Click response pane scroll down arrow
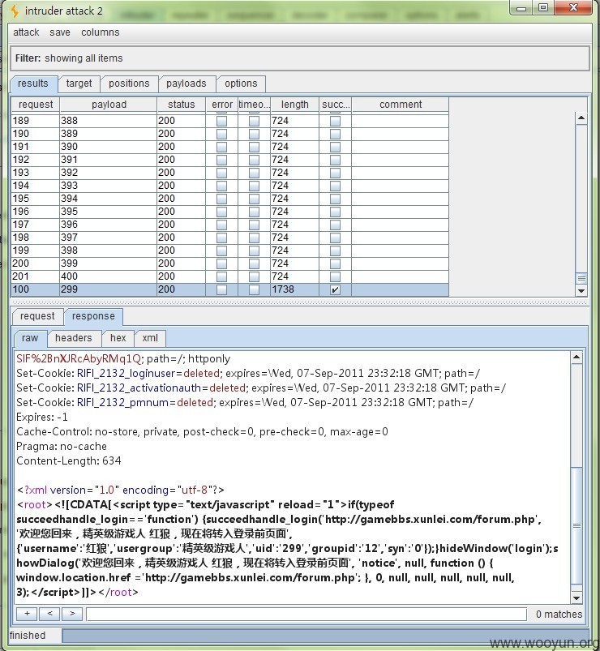Image resolution: width=600 pixels, height=651 pixels. [576, 597]
